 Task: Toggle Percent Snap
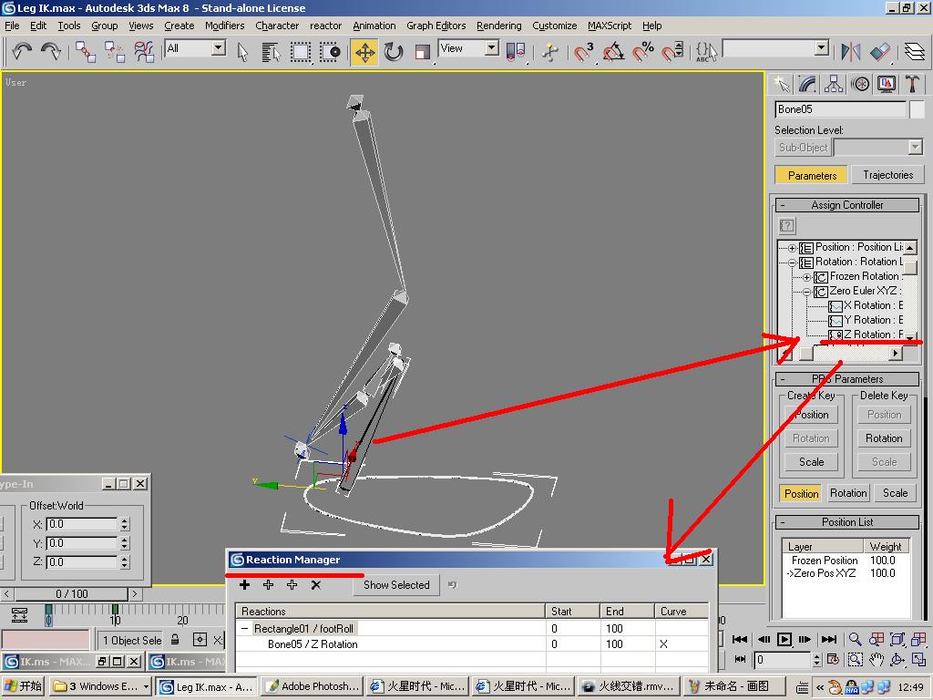point(642,52)
